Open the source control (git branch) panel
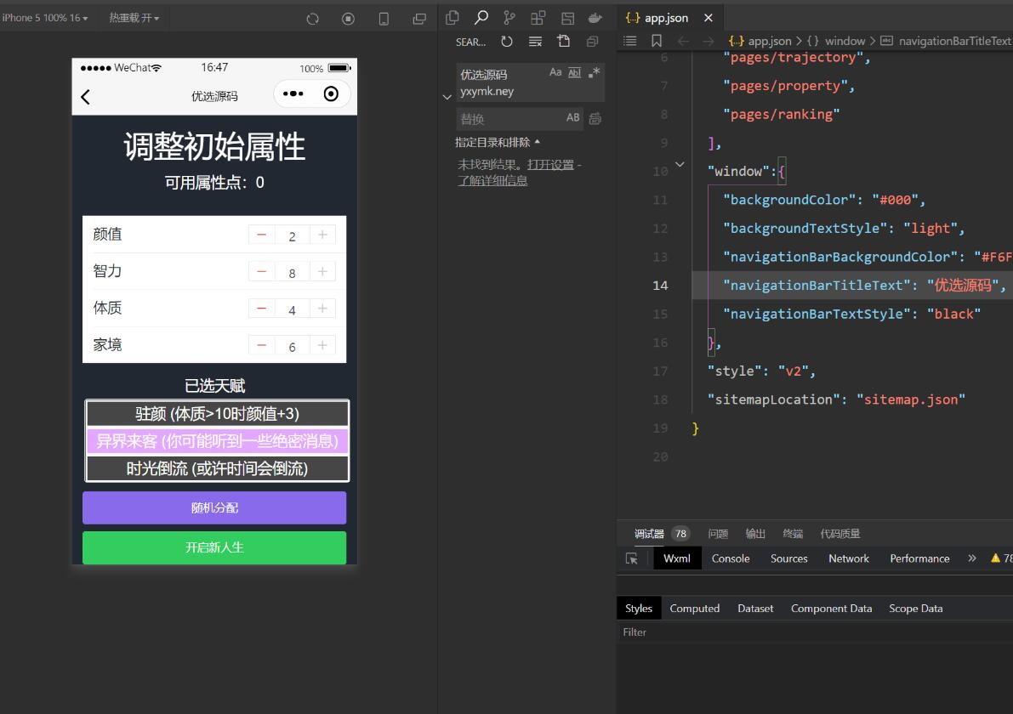The width and height of the screenshot is (1013, 714). point(509,18)
